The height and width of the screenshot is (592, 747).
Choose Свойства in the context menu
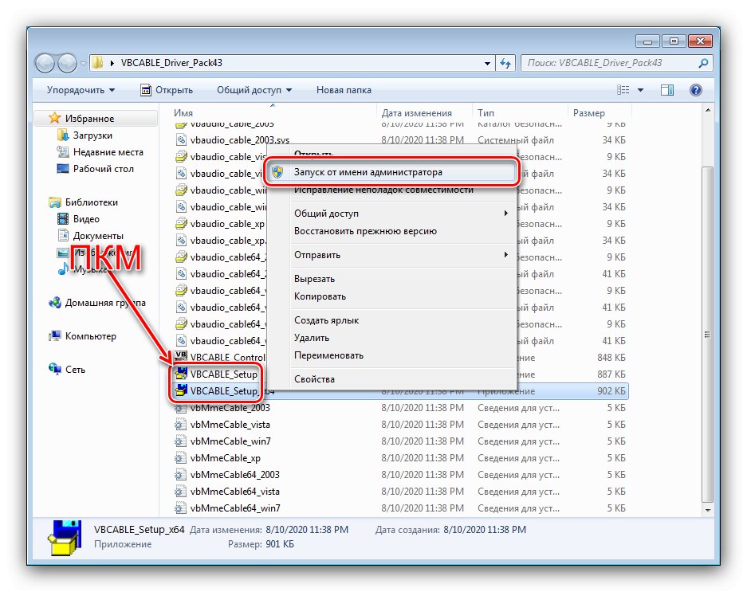391,379
